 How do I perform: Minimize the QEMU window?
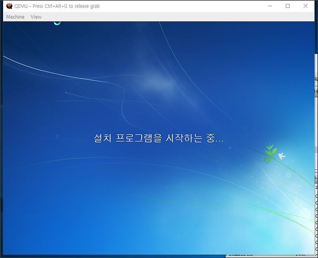[270, 6]
